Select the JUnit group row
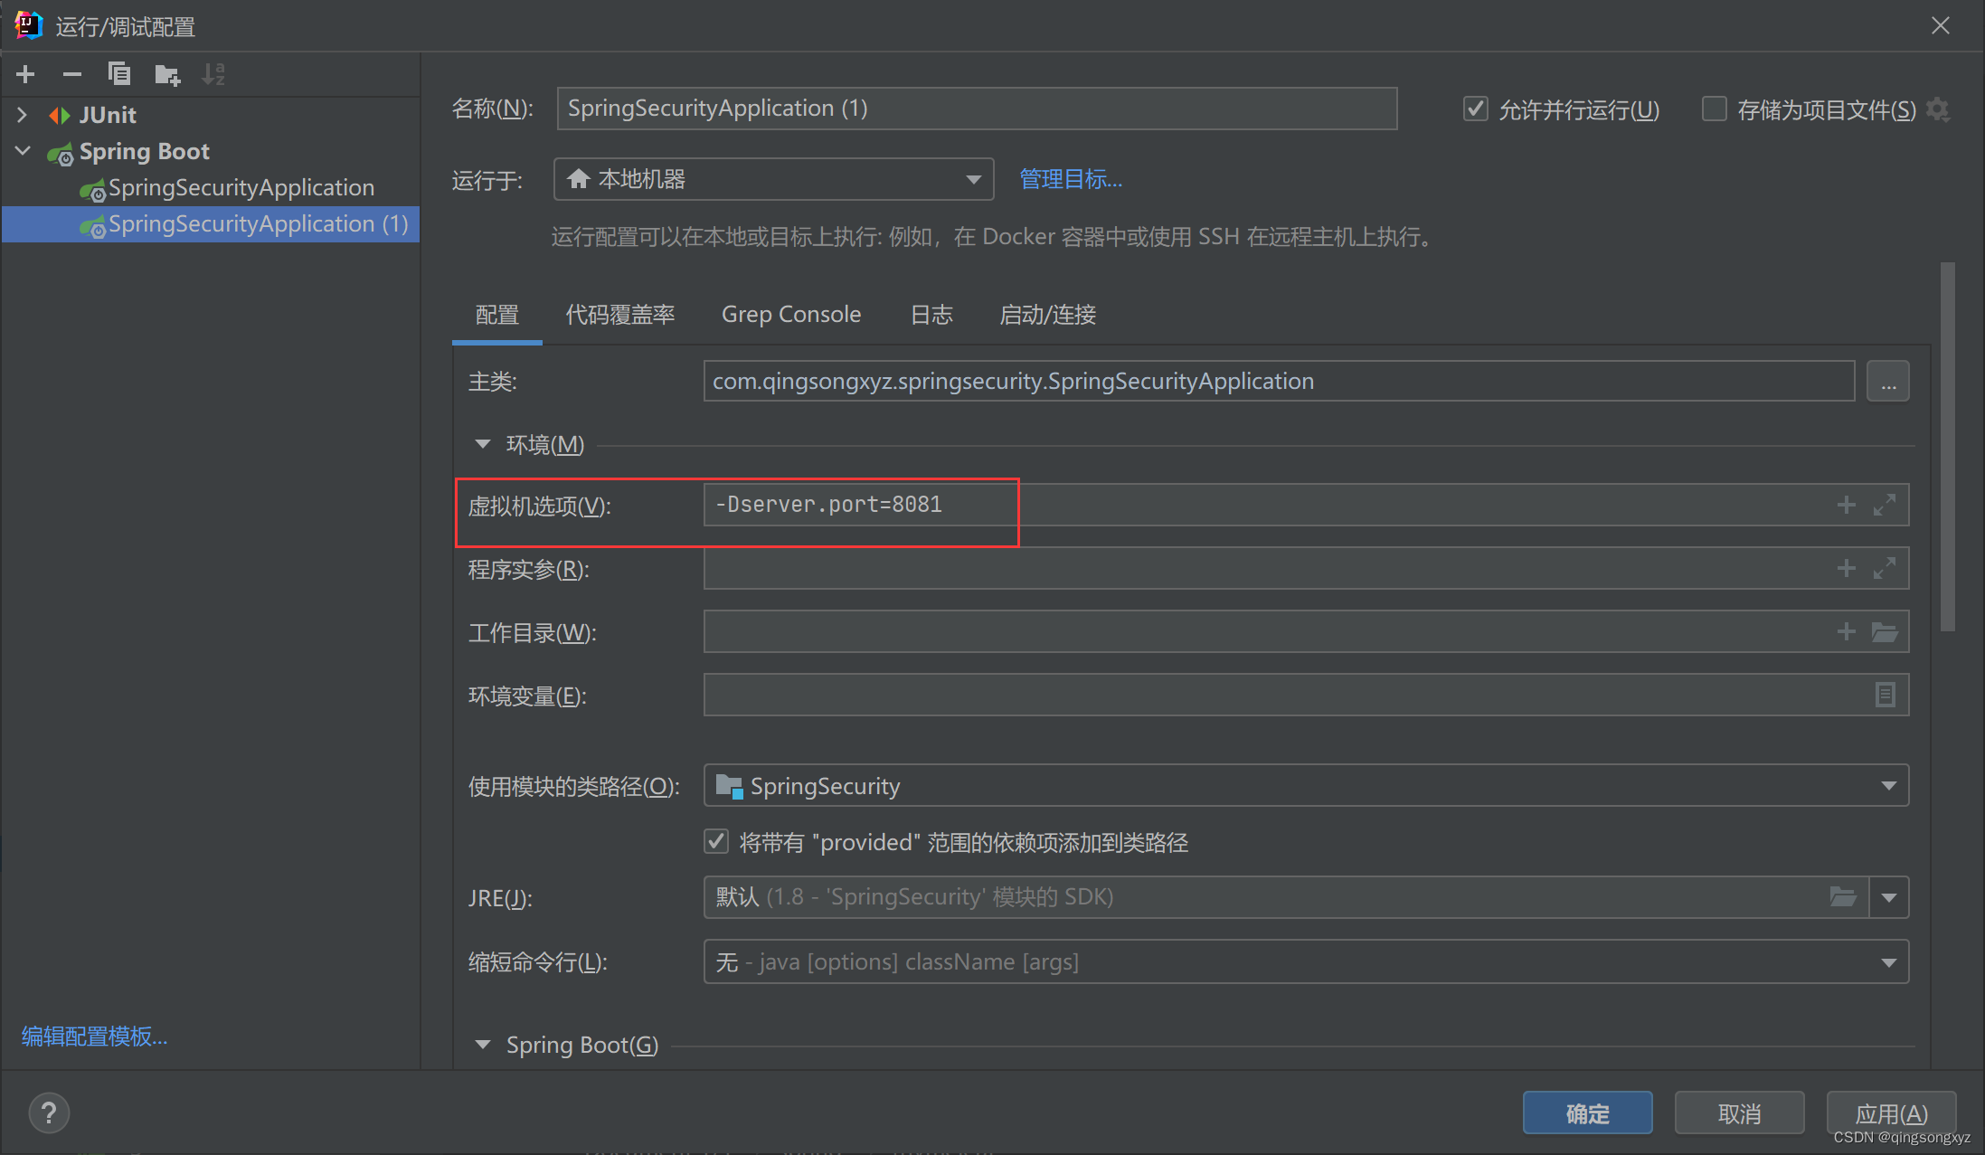Screen dimensions: 1985x1155 (211, 115)
